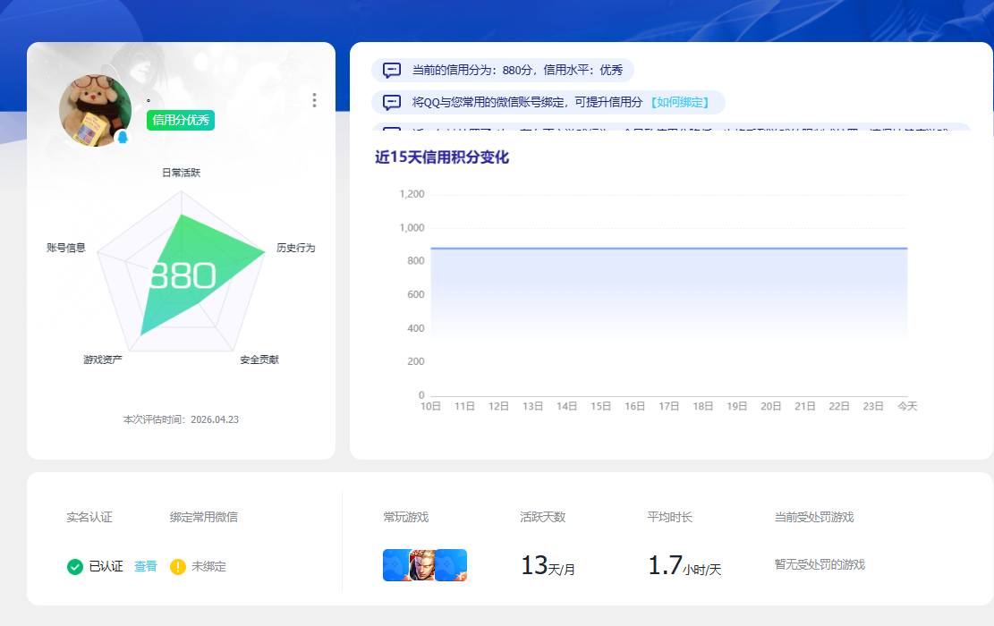Click the 安全贡献 radar axis label

click(x=259, y=360)
